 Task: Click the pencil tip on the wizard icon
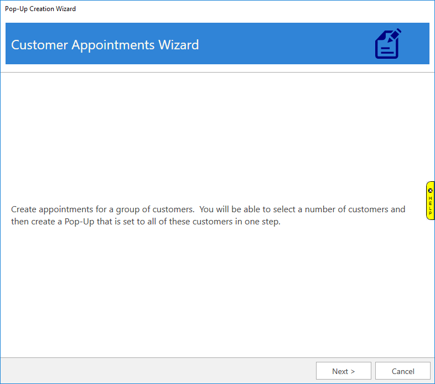click(x=398, y=32)
